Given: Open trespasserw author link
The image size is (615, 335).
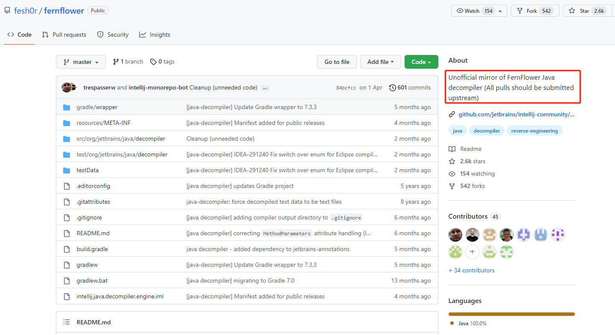Looking at the screenshot, I should 99,87.
